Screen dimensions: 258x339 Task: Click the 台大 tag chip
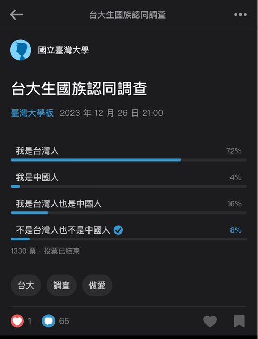pos(26,285)
